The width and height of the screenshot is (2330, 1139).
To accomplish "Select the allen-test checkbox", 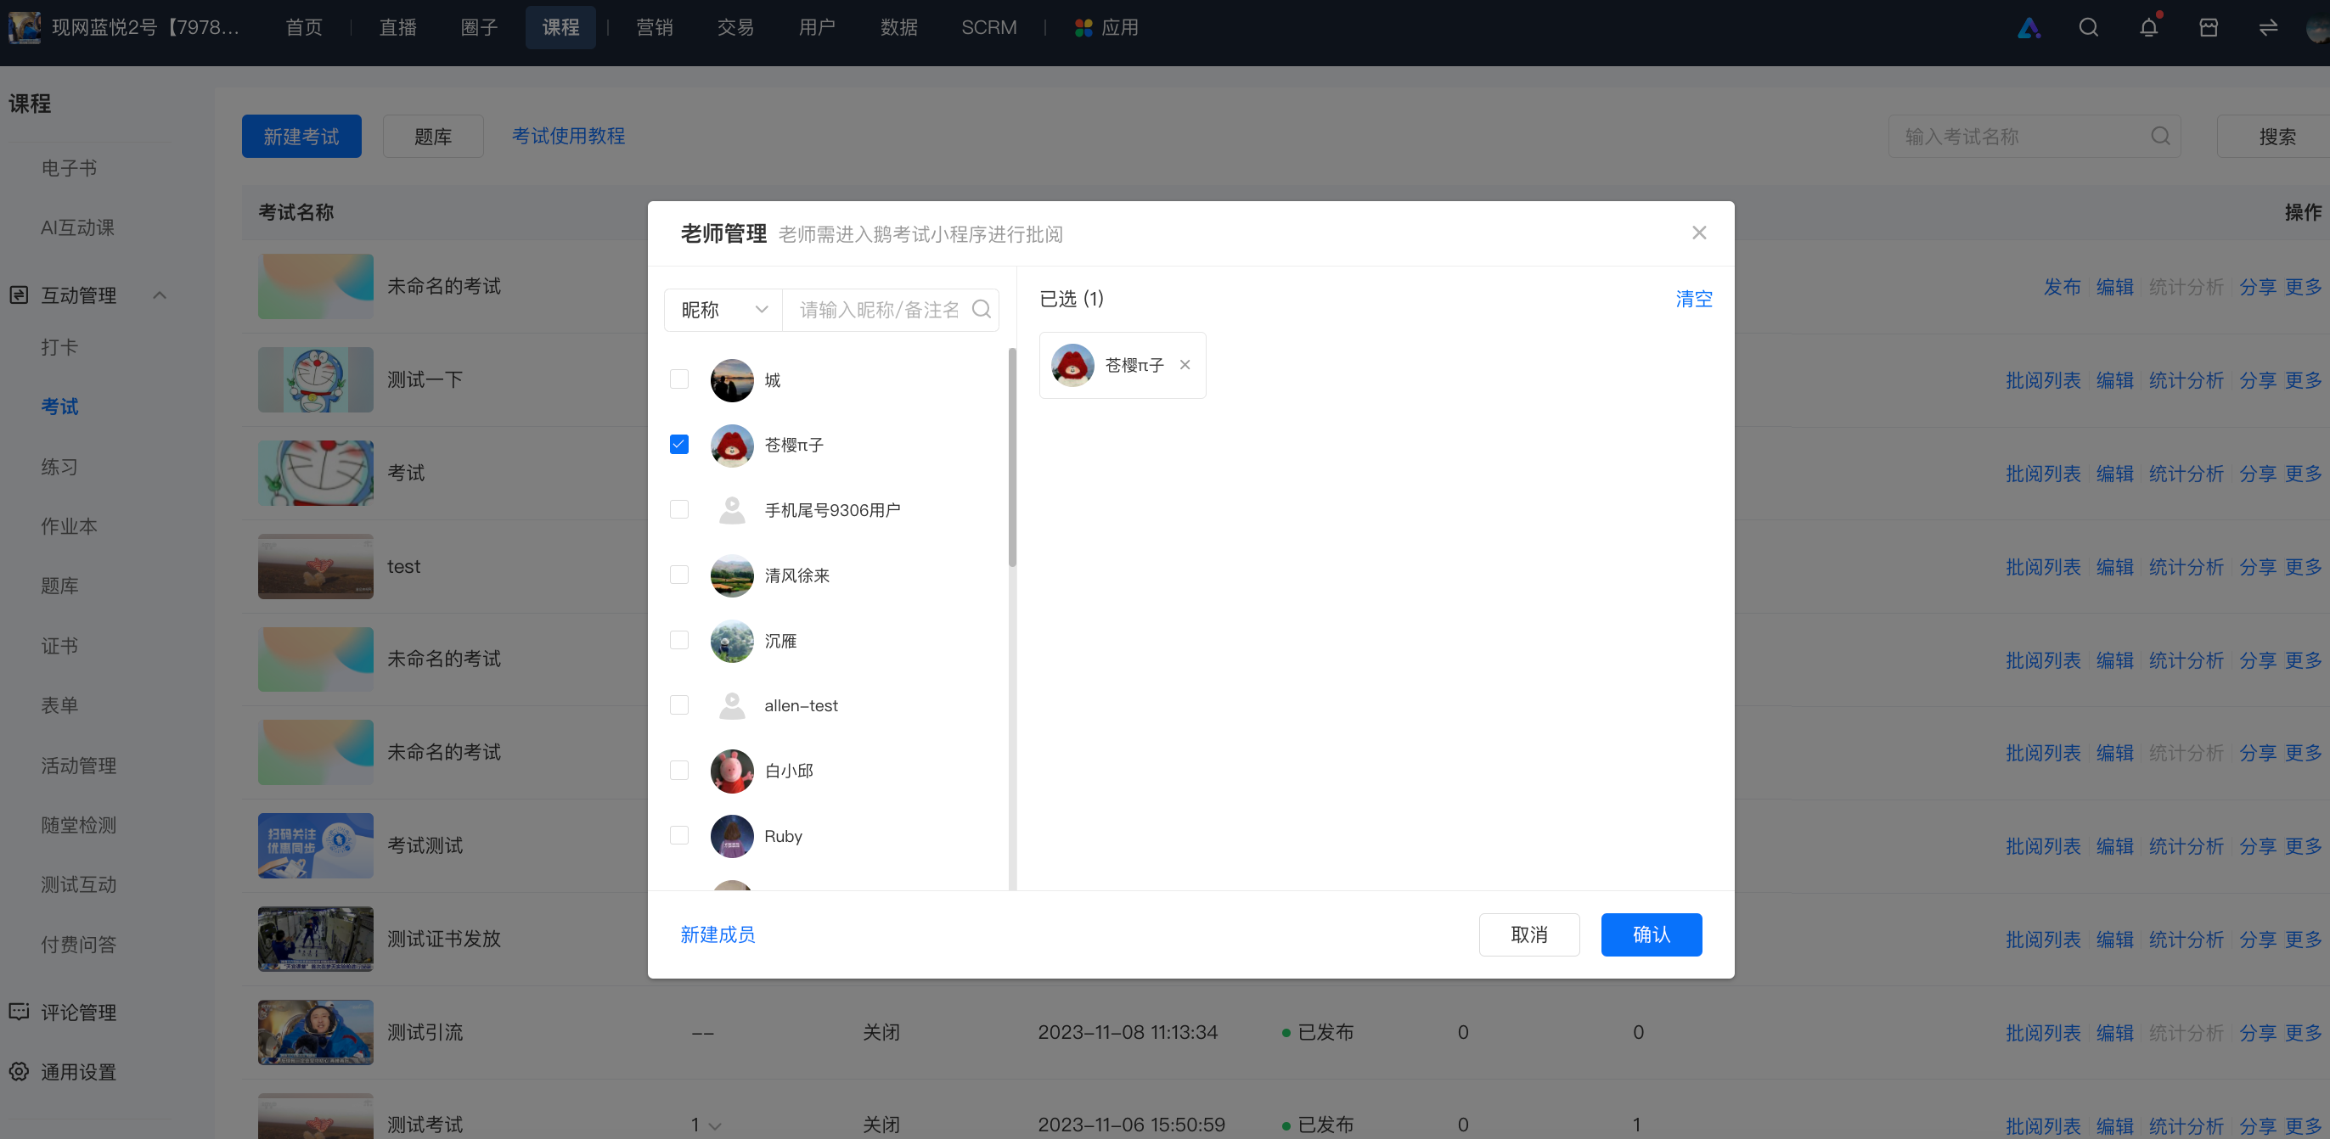I will 678,705.
